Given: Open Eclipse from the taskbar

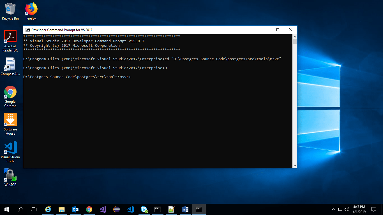Looking at the screenshot, I should click(x=117, y=209).
